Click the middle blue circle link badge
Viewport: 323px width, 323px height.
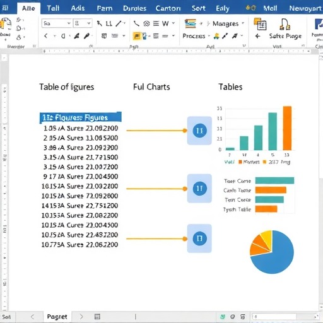point(199,189)
